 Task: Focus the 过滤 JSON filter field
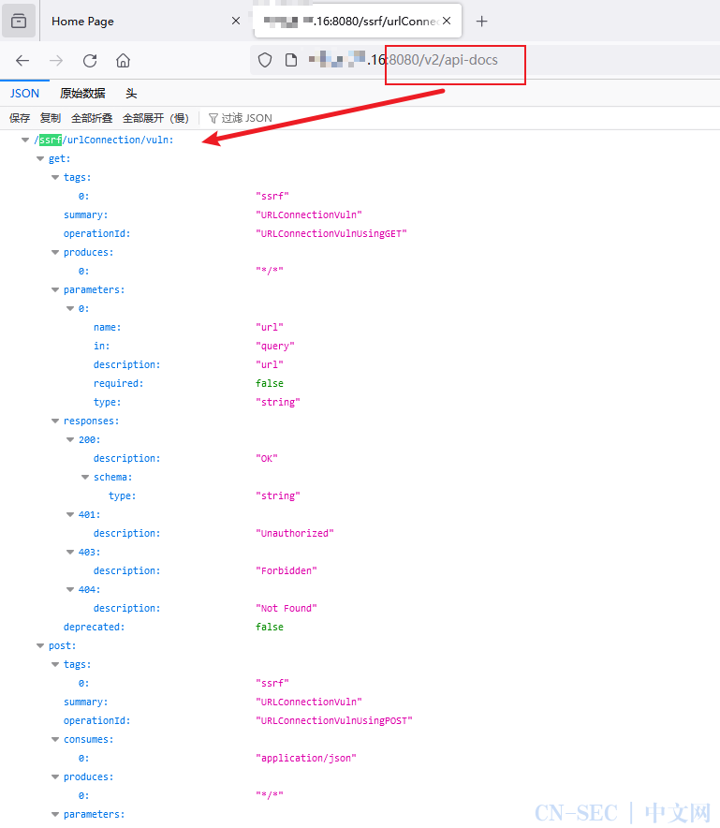[x=246, y=118]
